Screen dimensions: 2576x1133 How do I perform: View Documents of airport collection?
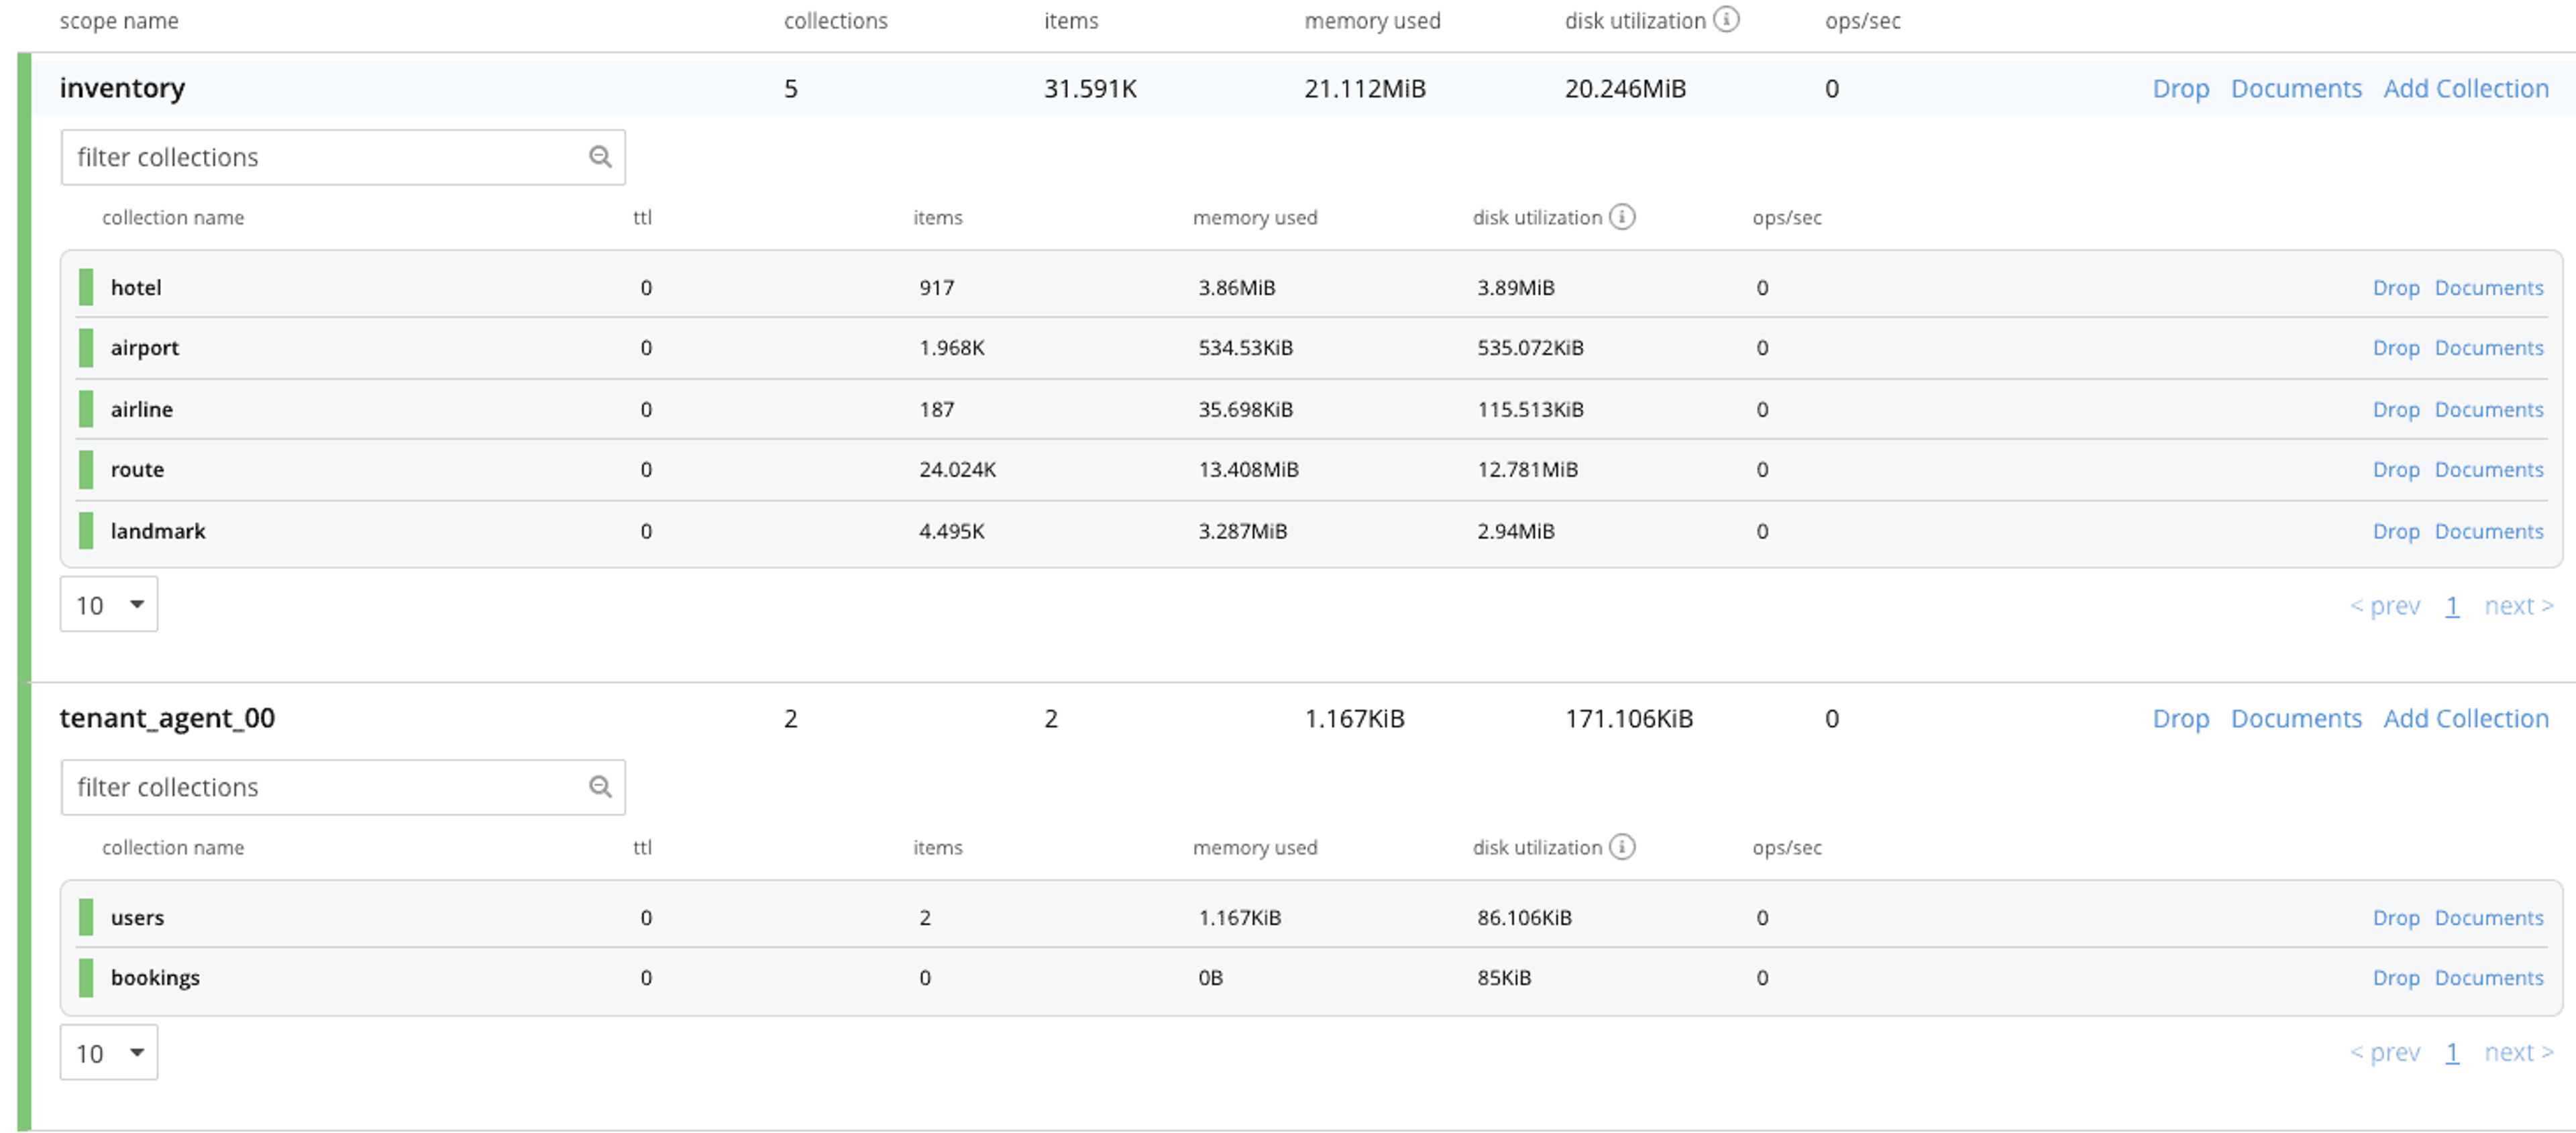coord(2489,348)
